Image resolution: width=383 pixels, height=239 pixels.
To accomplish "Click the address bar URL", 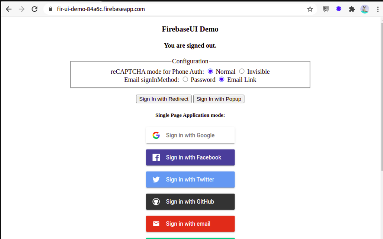I will point(101,9).
